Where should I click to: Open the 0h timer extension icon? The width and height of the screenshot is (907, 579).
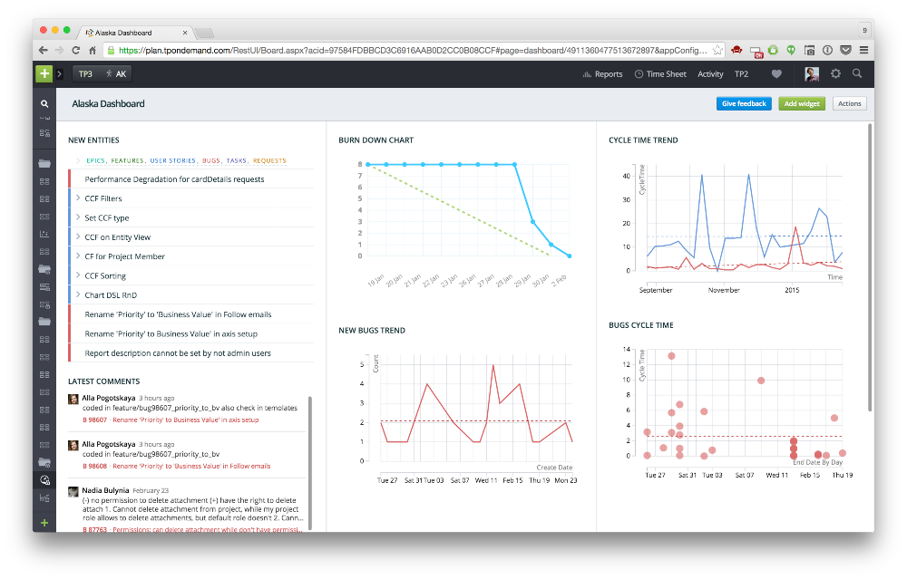point(756,52)
